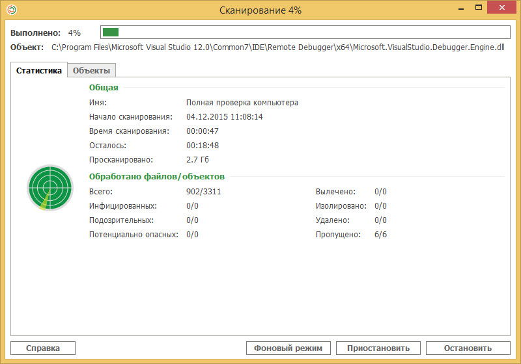Viewport: 521px width, 364px height.
Task: Click the Подозрительных label
Action: click(x=121, y=220)
